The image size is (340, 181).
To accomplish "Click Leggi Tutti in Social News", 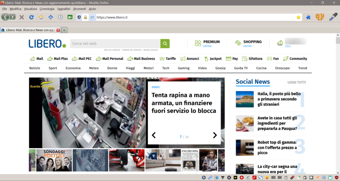I will (297, 82).
